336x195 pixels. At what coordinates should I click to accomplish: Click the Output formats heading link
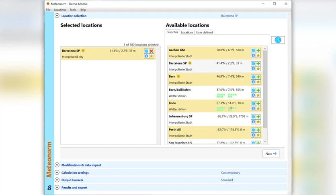click(72, 180)
